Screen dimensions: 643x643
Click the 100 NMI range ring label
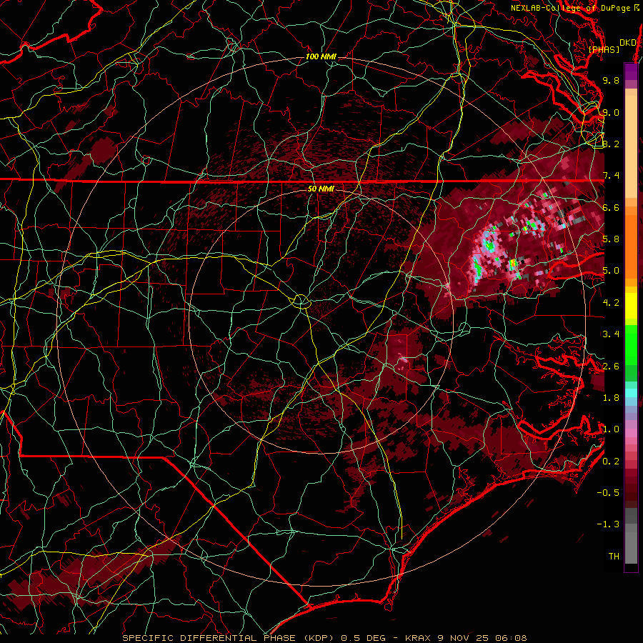(x=321, y=56)
